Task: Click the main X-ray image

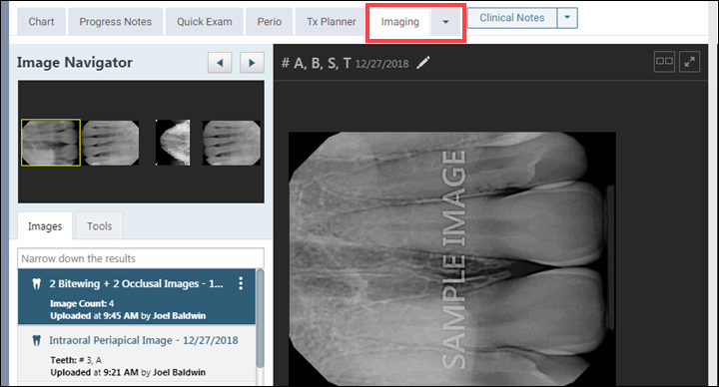Action: coord(452,258)
